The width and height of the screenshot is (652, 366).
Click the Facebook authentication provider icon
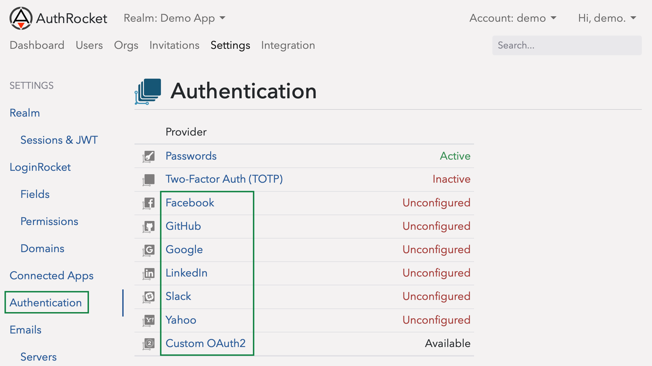pyautogui.click(x=149, y=202)
